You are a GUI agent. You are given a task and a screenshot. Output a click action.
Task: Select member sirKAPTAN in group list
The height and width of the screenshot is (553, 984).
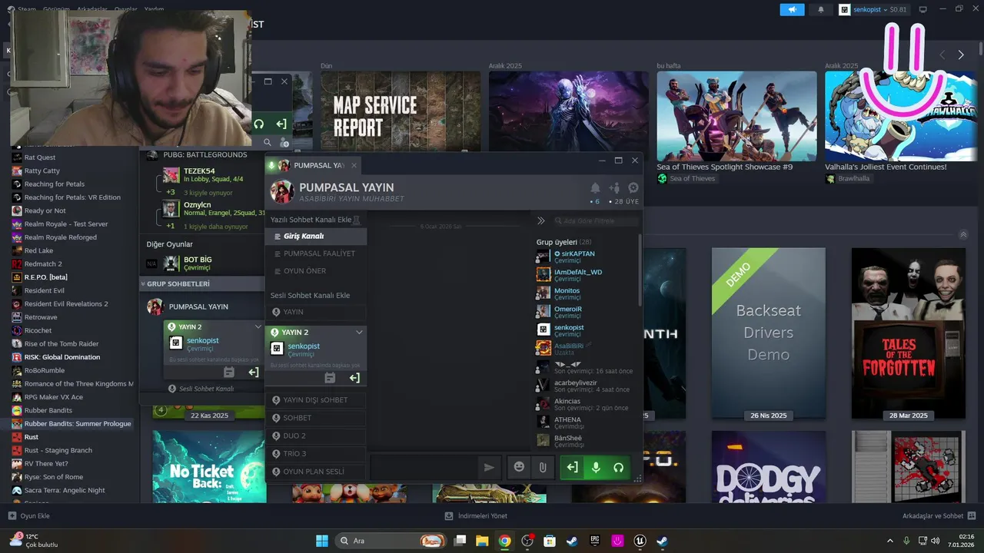(587, 257)
